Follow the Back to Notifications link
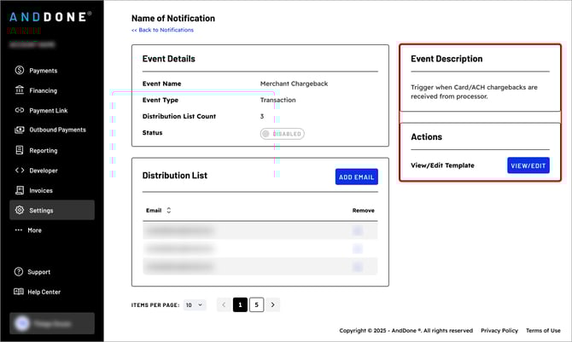 [162, 30]
